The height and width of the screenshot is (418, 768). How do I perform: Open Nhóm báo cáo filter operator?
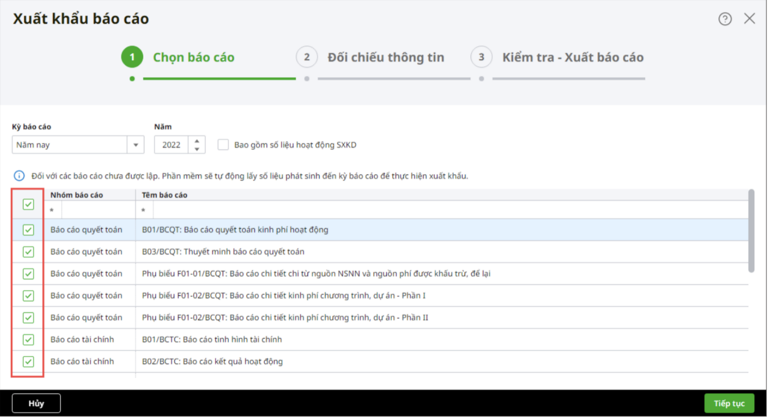52,210
